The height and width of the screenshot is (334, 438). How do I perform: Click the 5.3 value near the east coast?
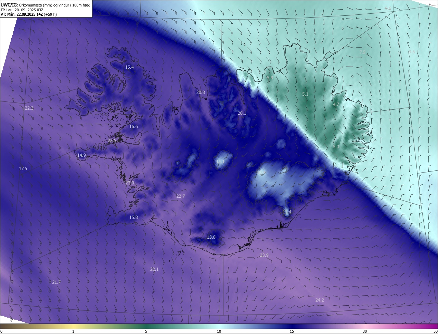click(336, 147)
